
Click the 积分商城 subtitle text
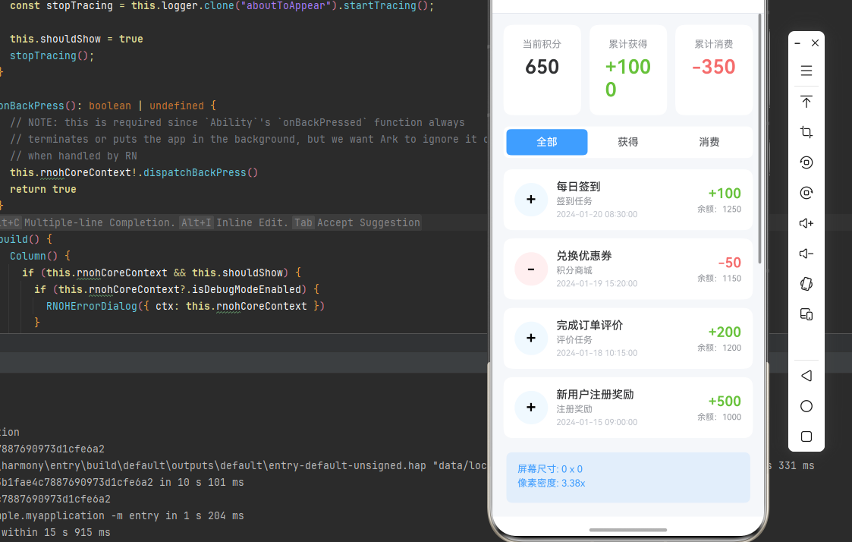click(x=574, y=270)
